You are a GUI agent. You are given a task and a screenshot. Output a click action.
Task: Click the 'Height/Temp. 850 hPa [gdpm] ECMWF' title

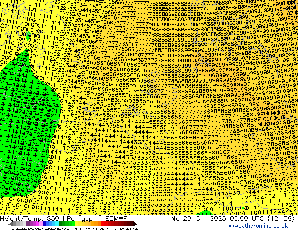63,218
